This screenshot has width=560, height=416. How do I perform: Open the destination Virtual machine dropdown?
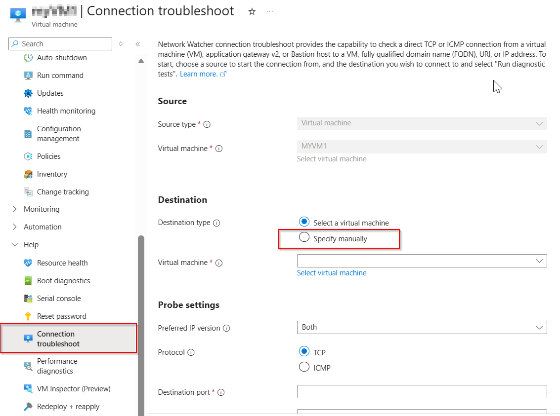[422, 261]
